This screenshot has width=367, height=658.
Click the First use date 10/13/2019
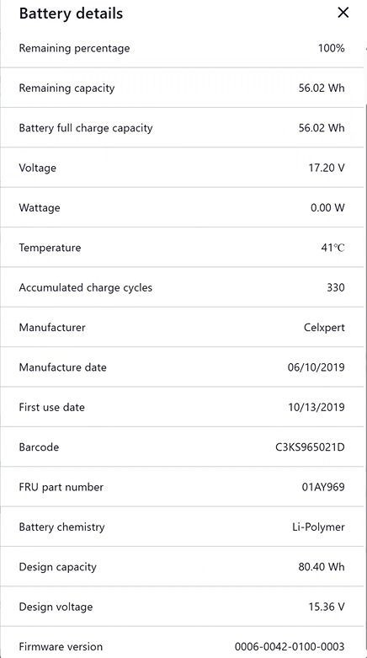coord(316,407)
